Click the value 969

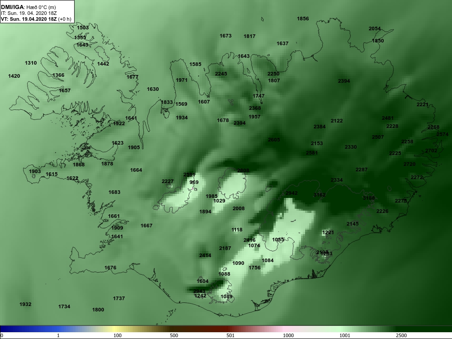[x=194, y=183]
